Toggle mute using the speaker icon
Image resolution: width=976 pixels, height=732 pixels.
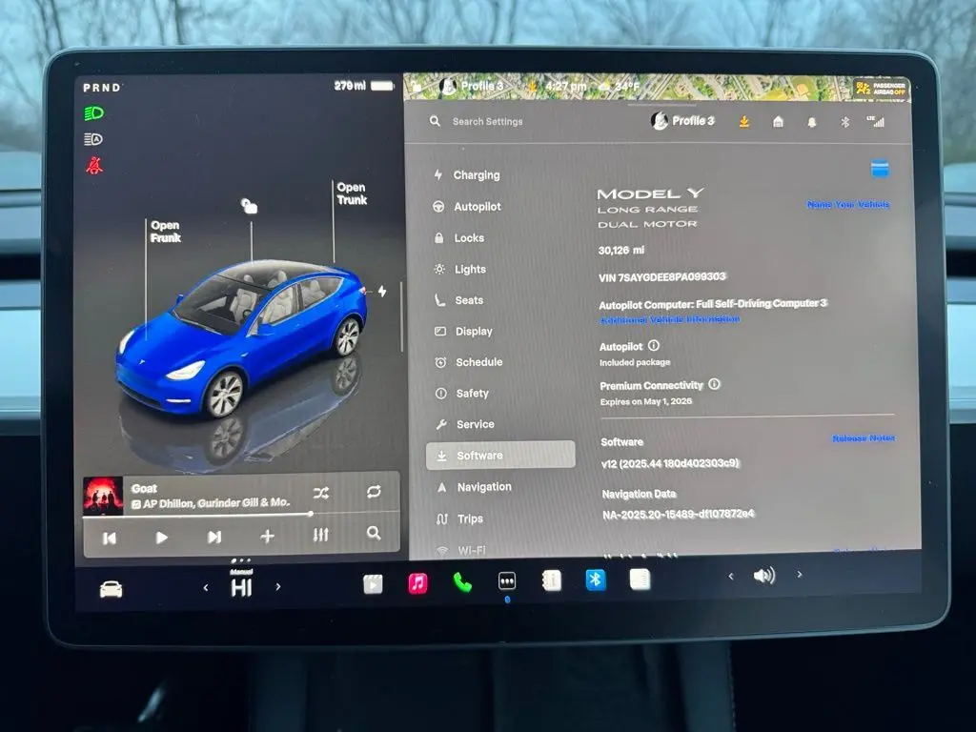pyautogui.click(x=763, y=576)
